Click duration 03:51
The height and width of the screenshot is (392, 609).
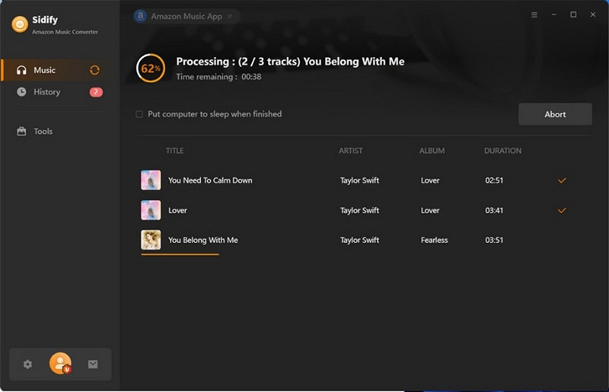coord(494,240)
